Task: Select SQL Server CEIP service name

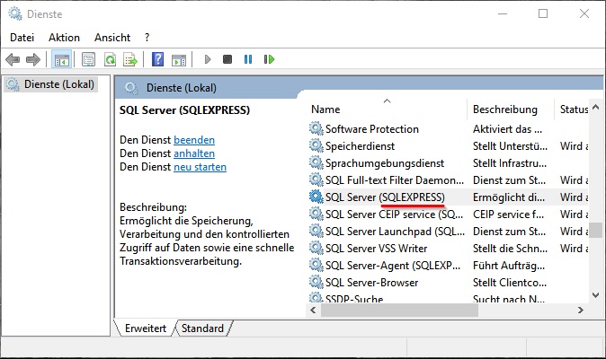Action: pos(394,214)
